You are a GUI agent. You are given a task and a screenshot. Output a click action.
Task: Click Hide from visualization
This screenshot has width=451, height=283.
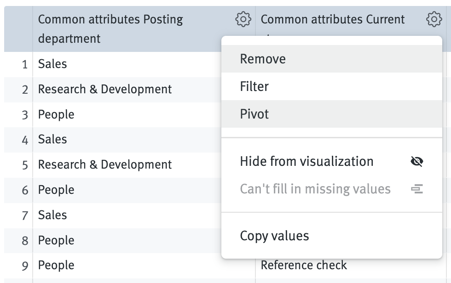[x=306, y=162]
